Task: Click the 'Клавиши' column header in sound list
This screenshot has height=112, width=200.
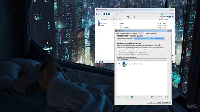Action: point(168,19)
